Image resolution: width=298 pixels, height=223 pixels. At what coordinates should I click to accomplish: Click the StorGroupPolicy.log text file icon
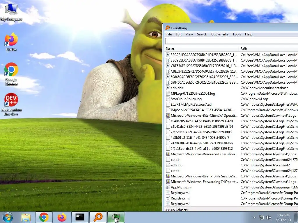tap(168, 99)
